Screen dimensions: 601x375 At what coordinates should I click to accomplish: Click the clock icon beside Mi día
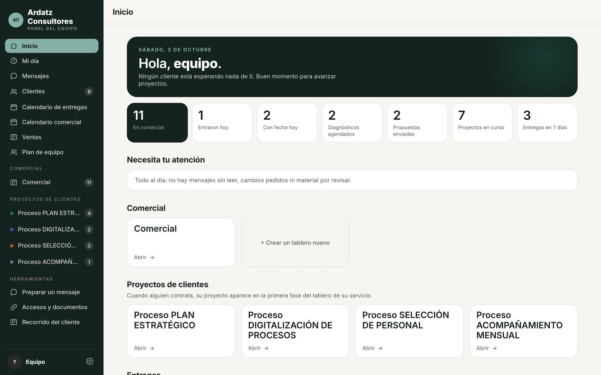coord(14,61)
